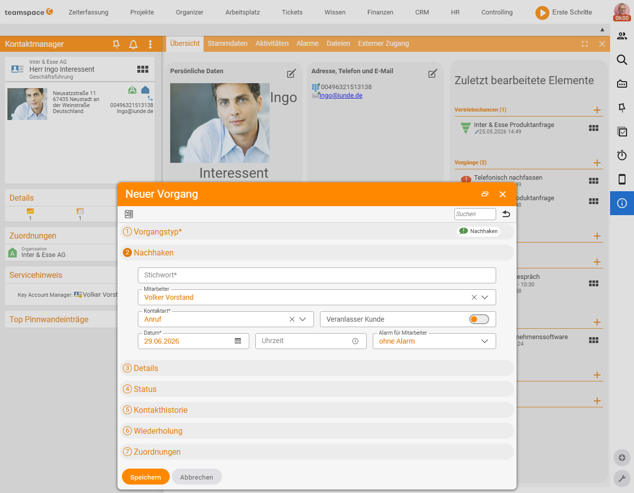Open the Uhrzeit clock picker
This screenshot has height=493, width=634.
click(355, 341)
